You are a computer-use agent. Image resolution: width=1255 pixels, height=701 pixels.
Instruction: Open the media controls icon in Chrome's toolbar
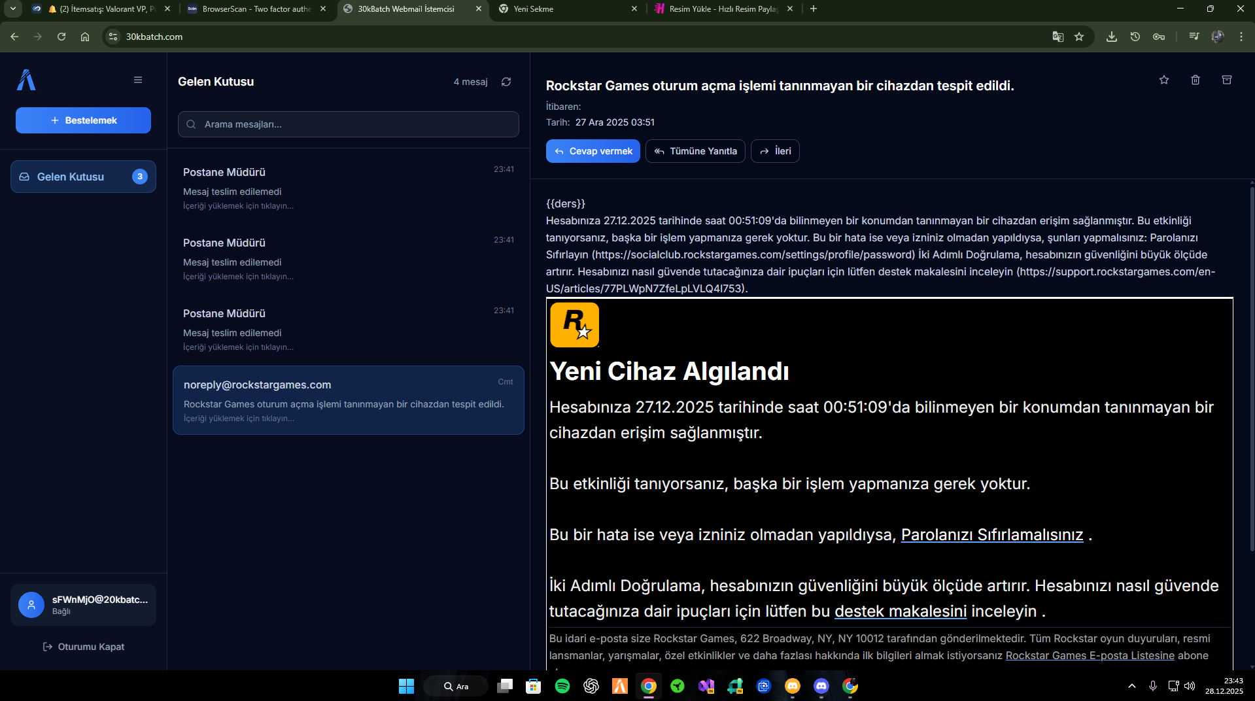point(1194,37)
